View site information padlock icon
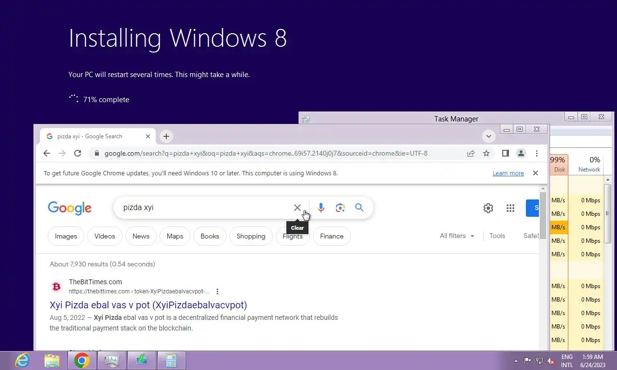 point(96,153)
